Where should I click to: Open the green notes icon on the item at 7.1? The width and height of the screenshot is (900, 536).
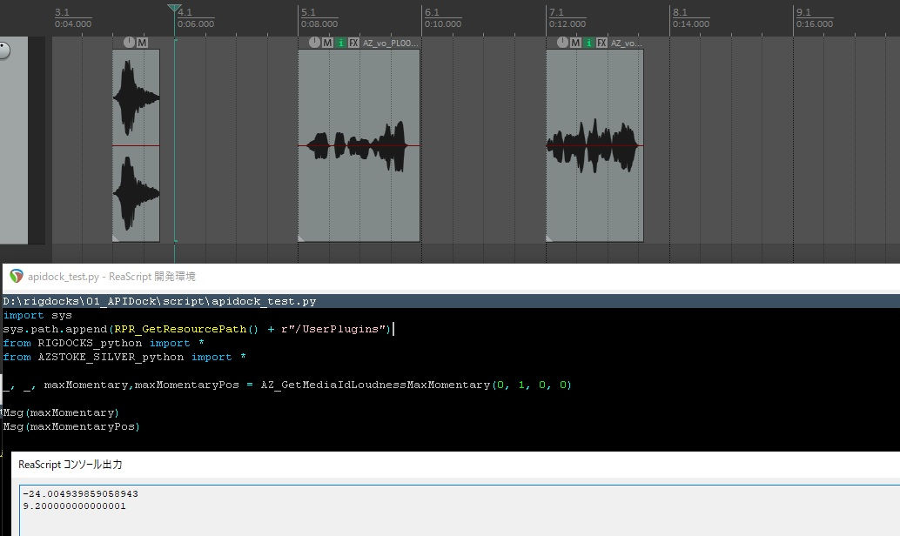coord(589,43)
